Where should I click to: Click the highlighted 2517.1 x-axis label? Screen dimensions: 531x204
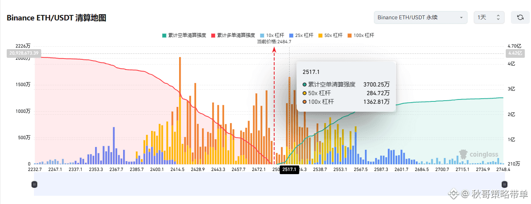click(289, 170)
